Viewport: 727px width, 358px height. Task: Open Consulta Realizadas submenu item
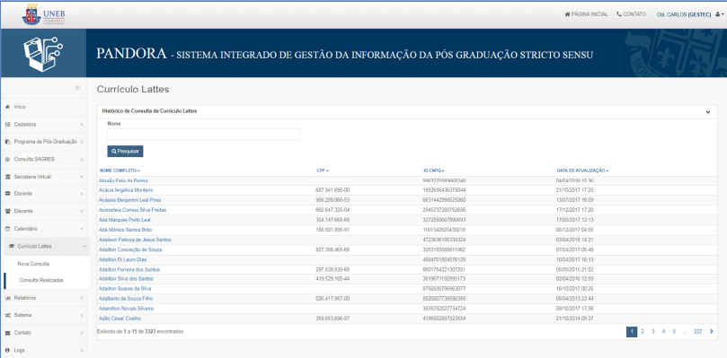click(41, 281)
